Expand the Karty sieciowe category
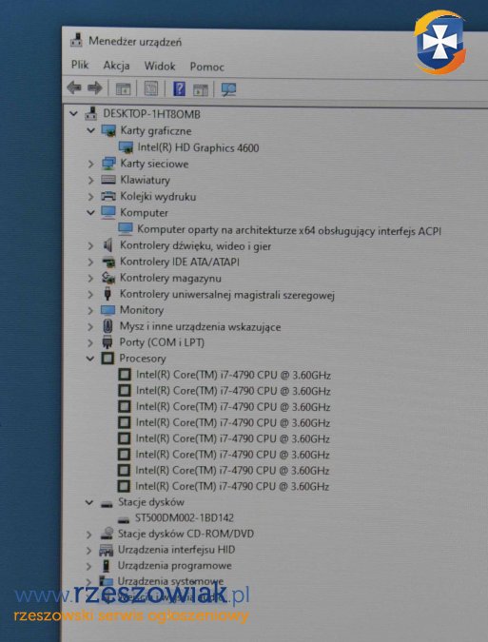This screenshot has height=642, width=488. point(90,164)
